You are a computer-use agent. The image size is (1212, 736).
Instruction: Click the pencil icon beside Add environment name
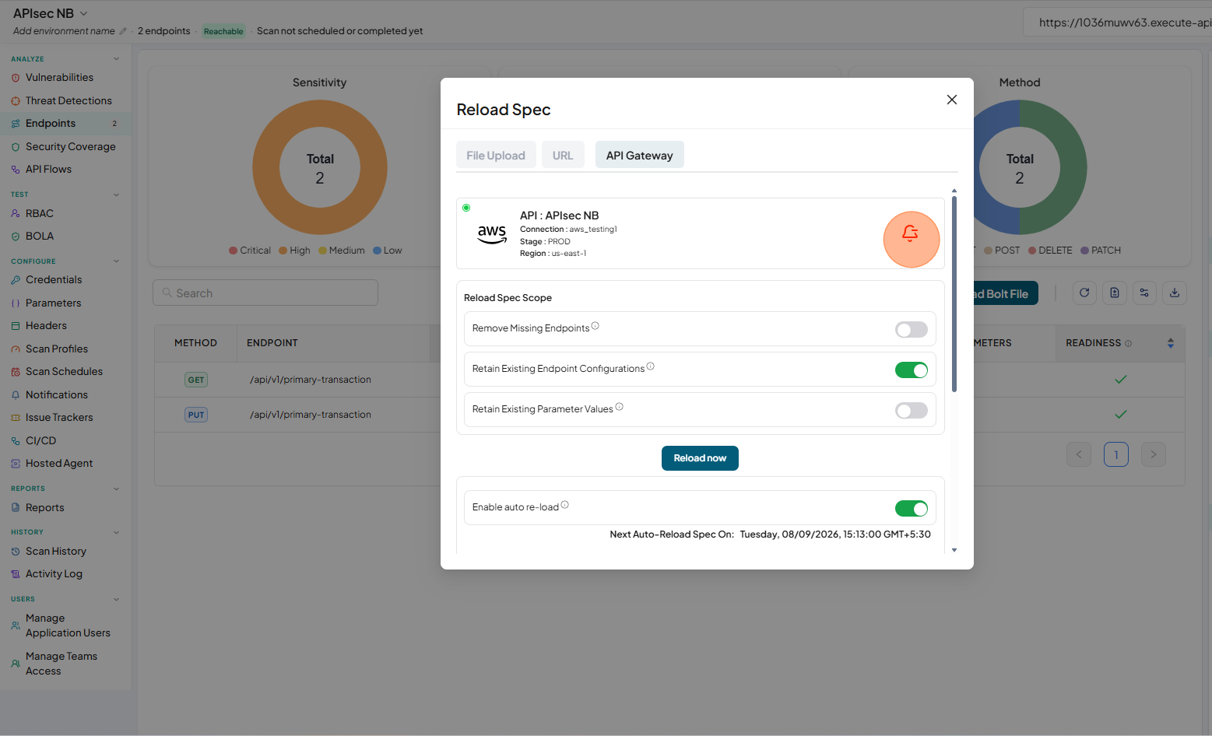pyautogui.click(x=122, y=31)
